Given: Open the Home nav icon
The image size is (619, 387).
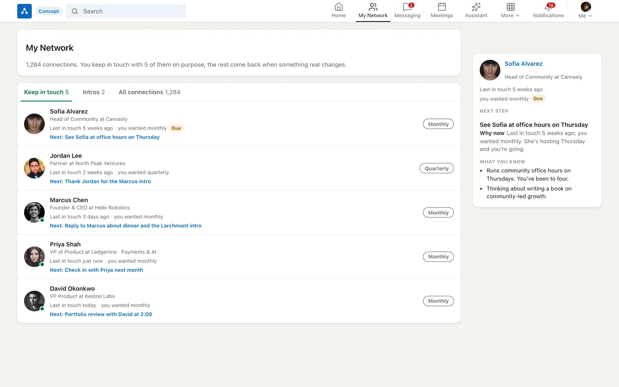Looking at the screenshot, I should [339, 11].
